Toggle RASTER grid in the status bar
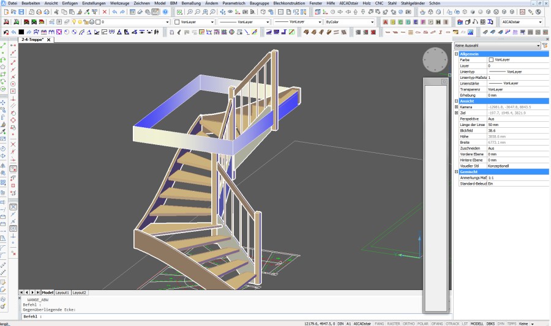The image size is (551, 326). [x=394, y=323]
